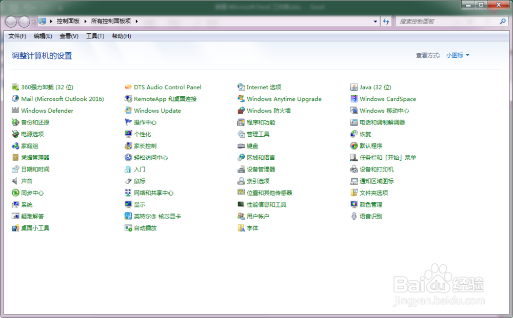Open the 文件(F) menu

pyautogui.click(x=17, y=36)
